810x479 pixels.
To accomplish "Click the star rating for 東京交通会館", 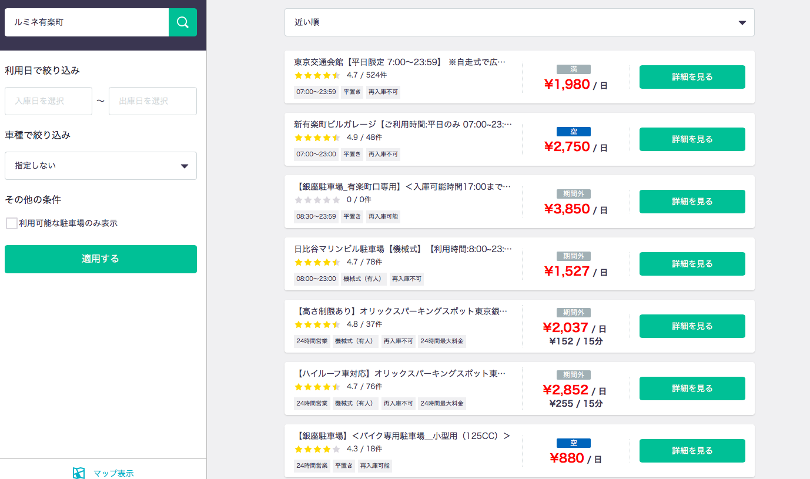I will pyautogui.click(x=317, y=75).
